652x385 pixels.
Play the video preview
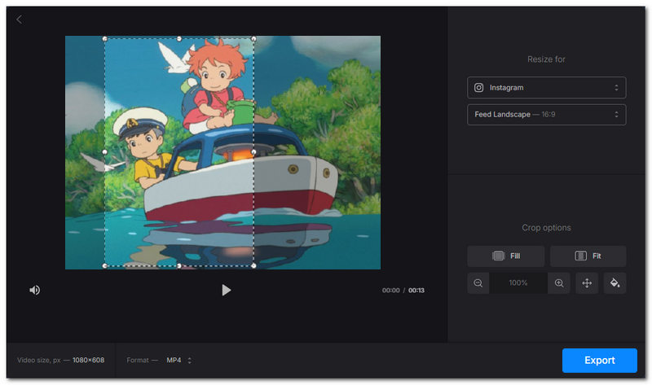pos(226,290)
